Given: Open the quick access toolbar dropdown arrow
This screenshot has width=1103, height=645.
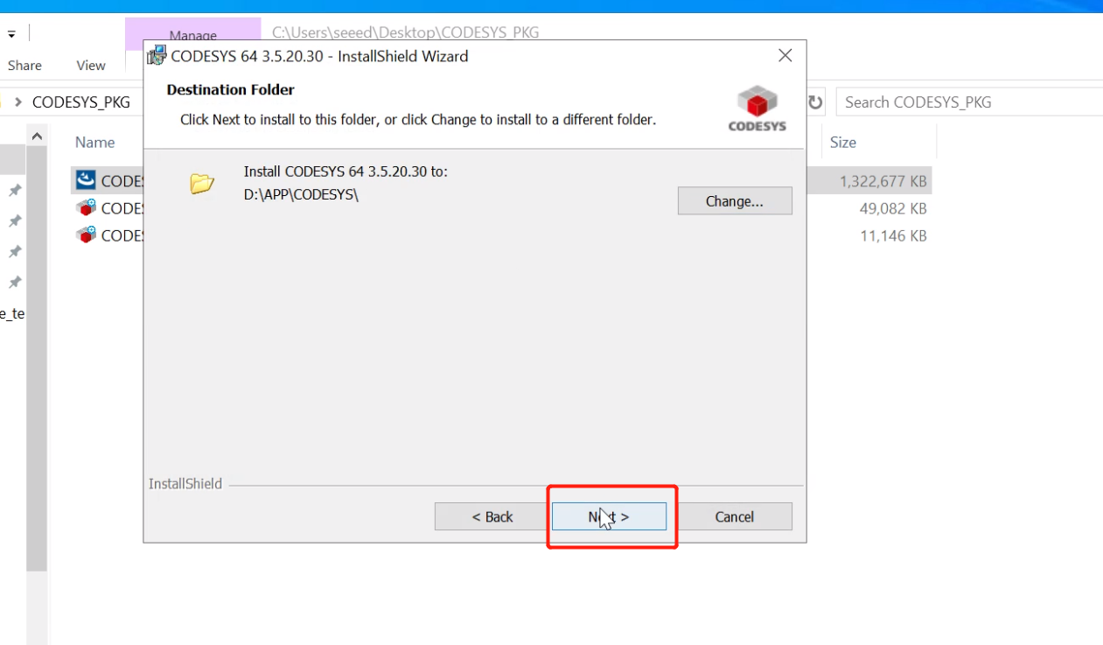Looking at the screenshot, I should click(x=12, y=34).
